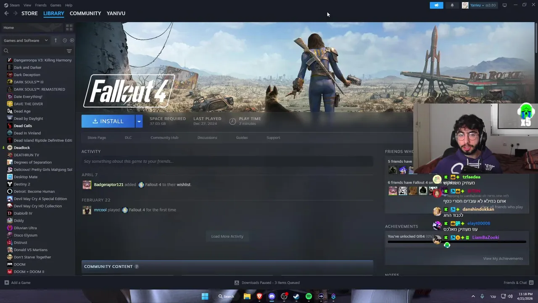538x303 pixels.
Task: Open Downloads Paused status
Action: point(267,283)
